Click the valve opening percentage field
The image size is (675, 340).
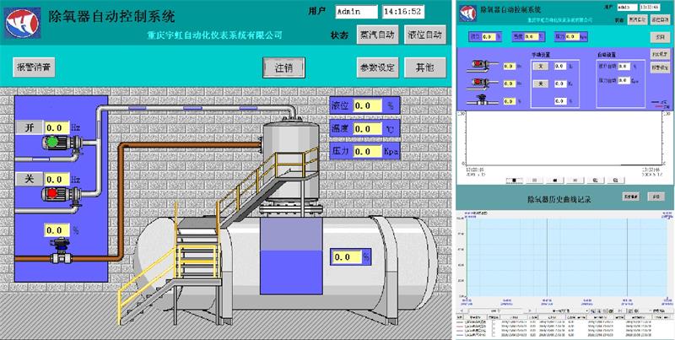[56, 229]
